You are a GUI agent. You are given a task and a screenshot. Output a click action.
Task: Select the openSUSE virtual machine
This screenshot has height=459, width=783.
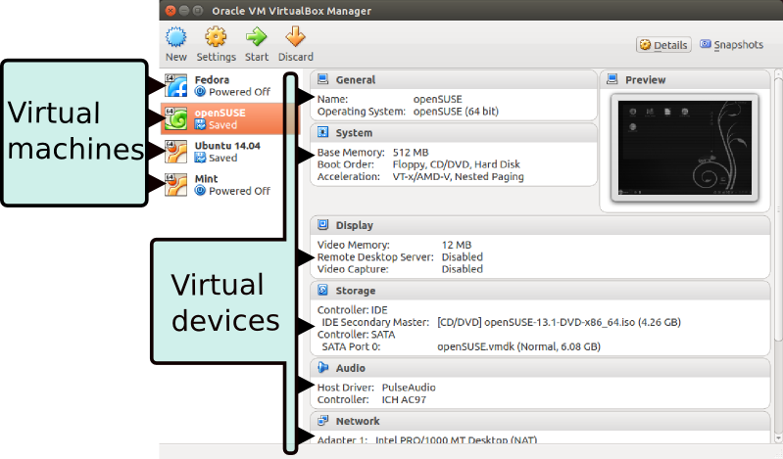[230, 118]
